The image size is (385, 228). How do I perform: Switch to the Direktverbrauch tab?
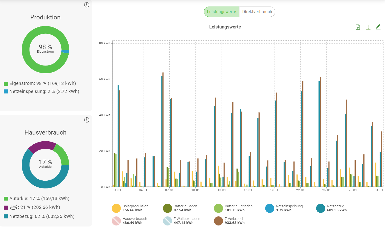click(257, 12)
